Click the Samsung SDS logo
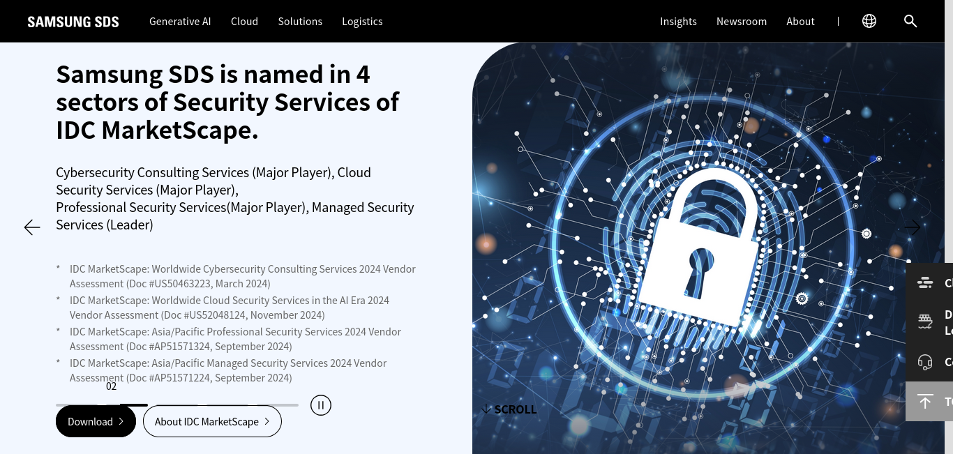The height and width of the screenshot is (454, 953). (73, 22)
